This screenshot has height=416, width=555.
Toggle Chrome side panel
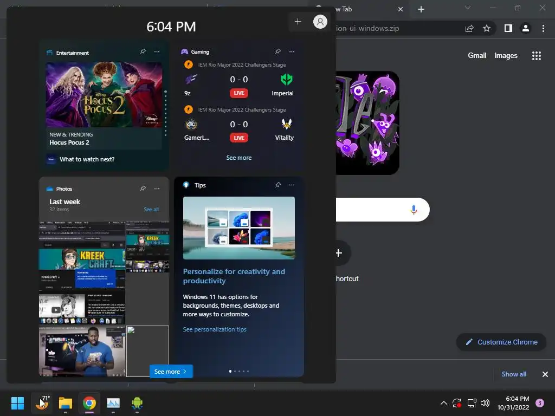point(508,28)
